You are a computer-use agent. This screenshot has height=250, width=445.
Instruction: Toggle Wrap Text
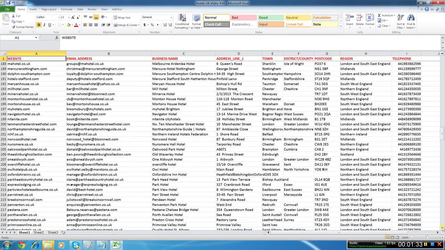121,17
